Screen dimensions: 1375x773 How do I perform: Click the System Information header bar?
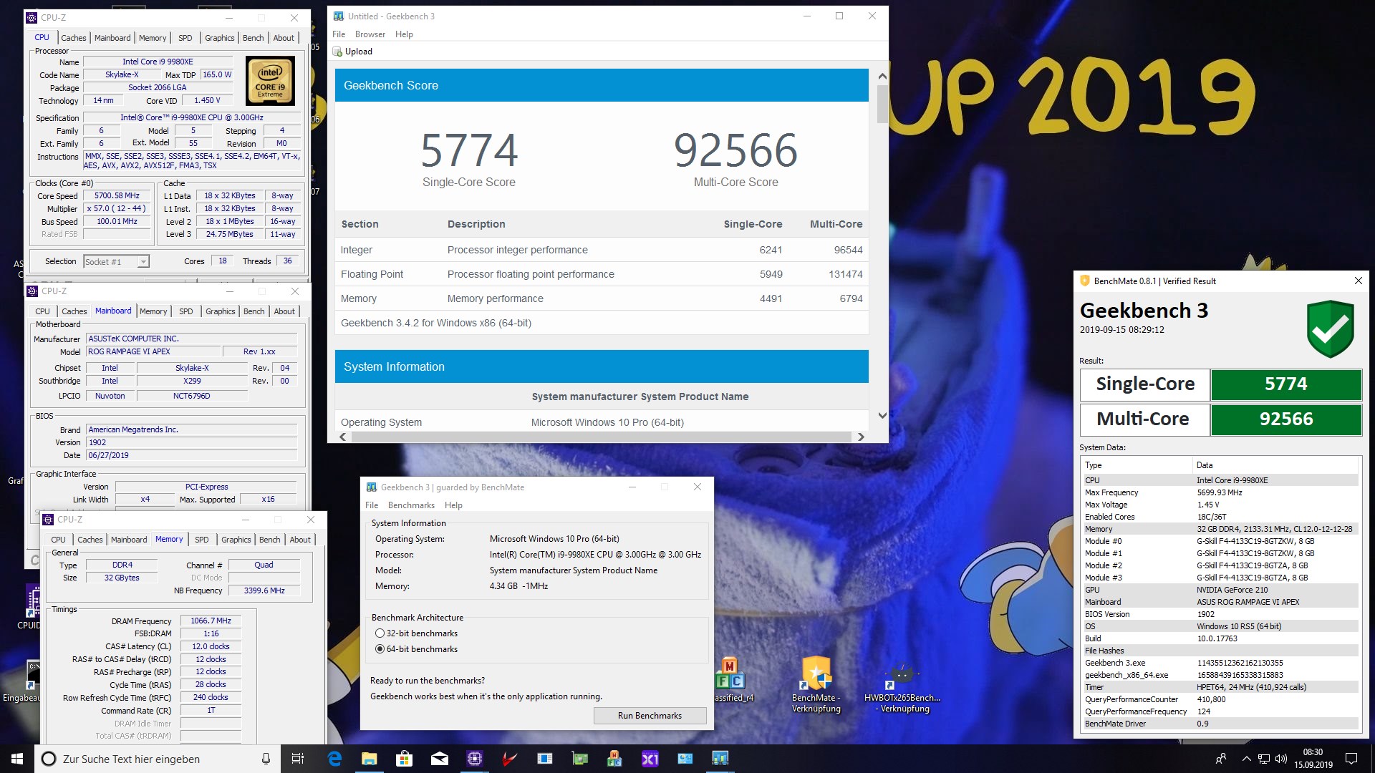point(602,366)
